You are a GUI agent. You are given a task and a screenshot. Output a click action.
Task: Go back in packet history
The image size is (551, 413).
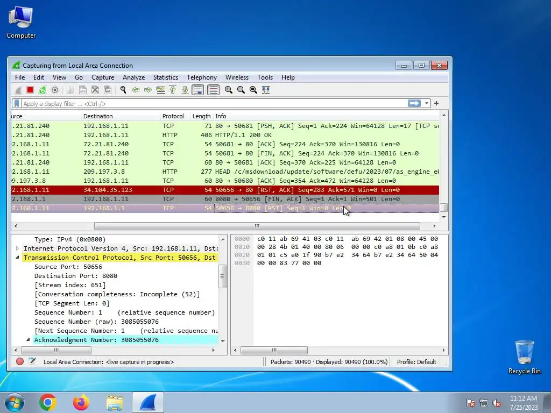pos(135,90)
